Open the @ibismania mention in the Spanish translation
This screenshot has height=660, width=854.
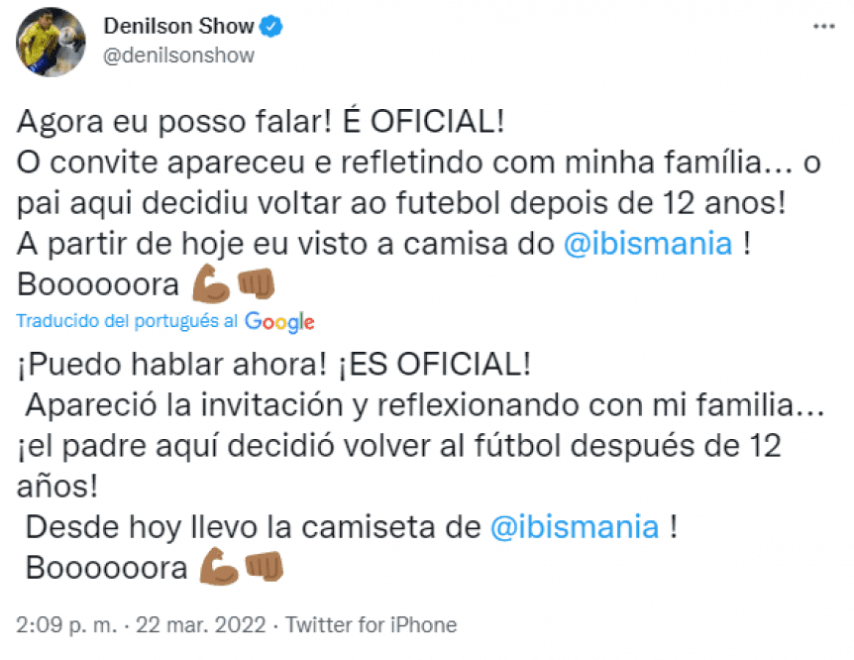575,526
